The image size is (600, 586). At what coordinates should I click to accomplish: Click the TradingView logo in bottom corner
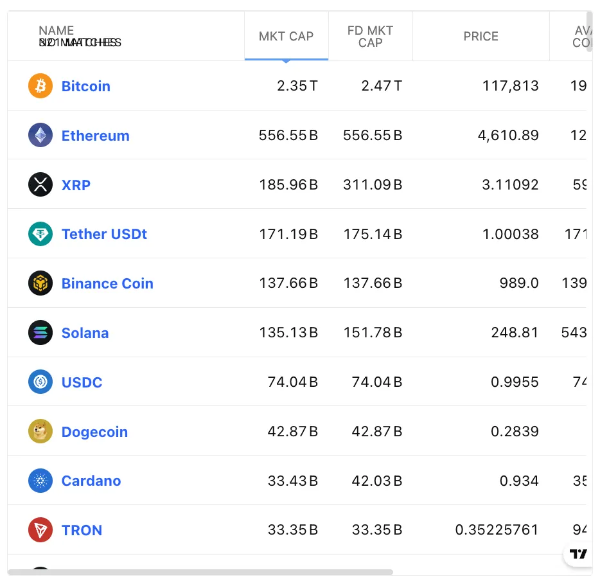578,554
